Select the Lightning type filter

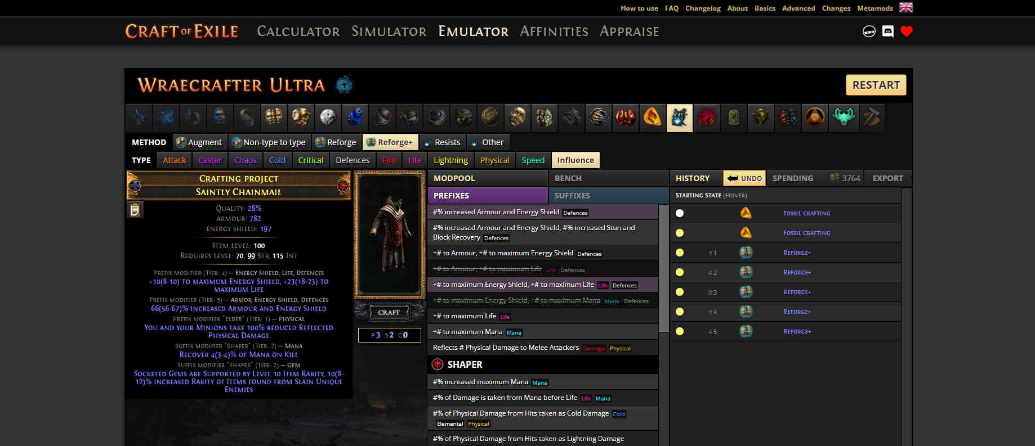tap(450, 160)
